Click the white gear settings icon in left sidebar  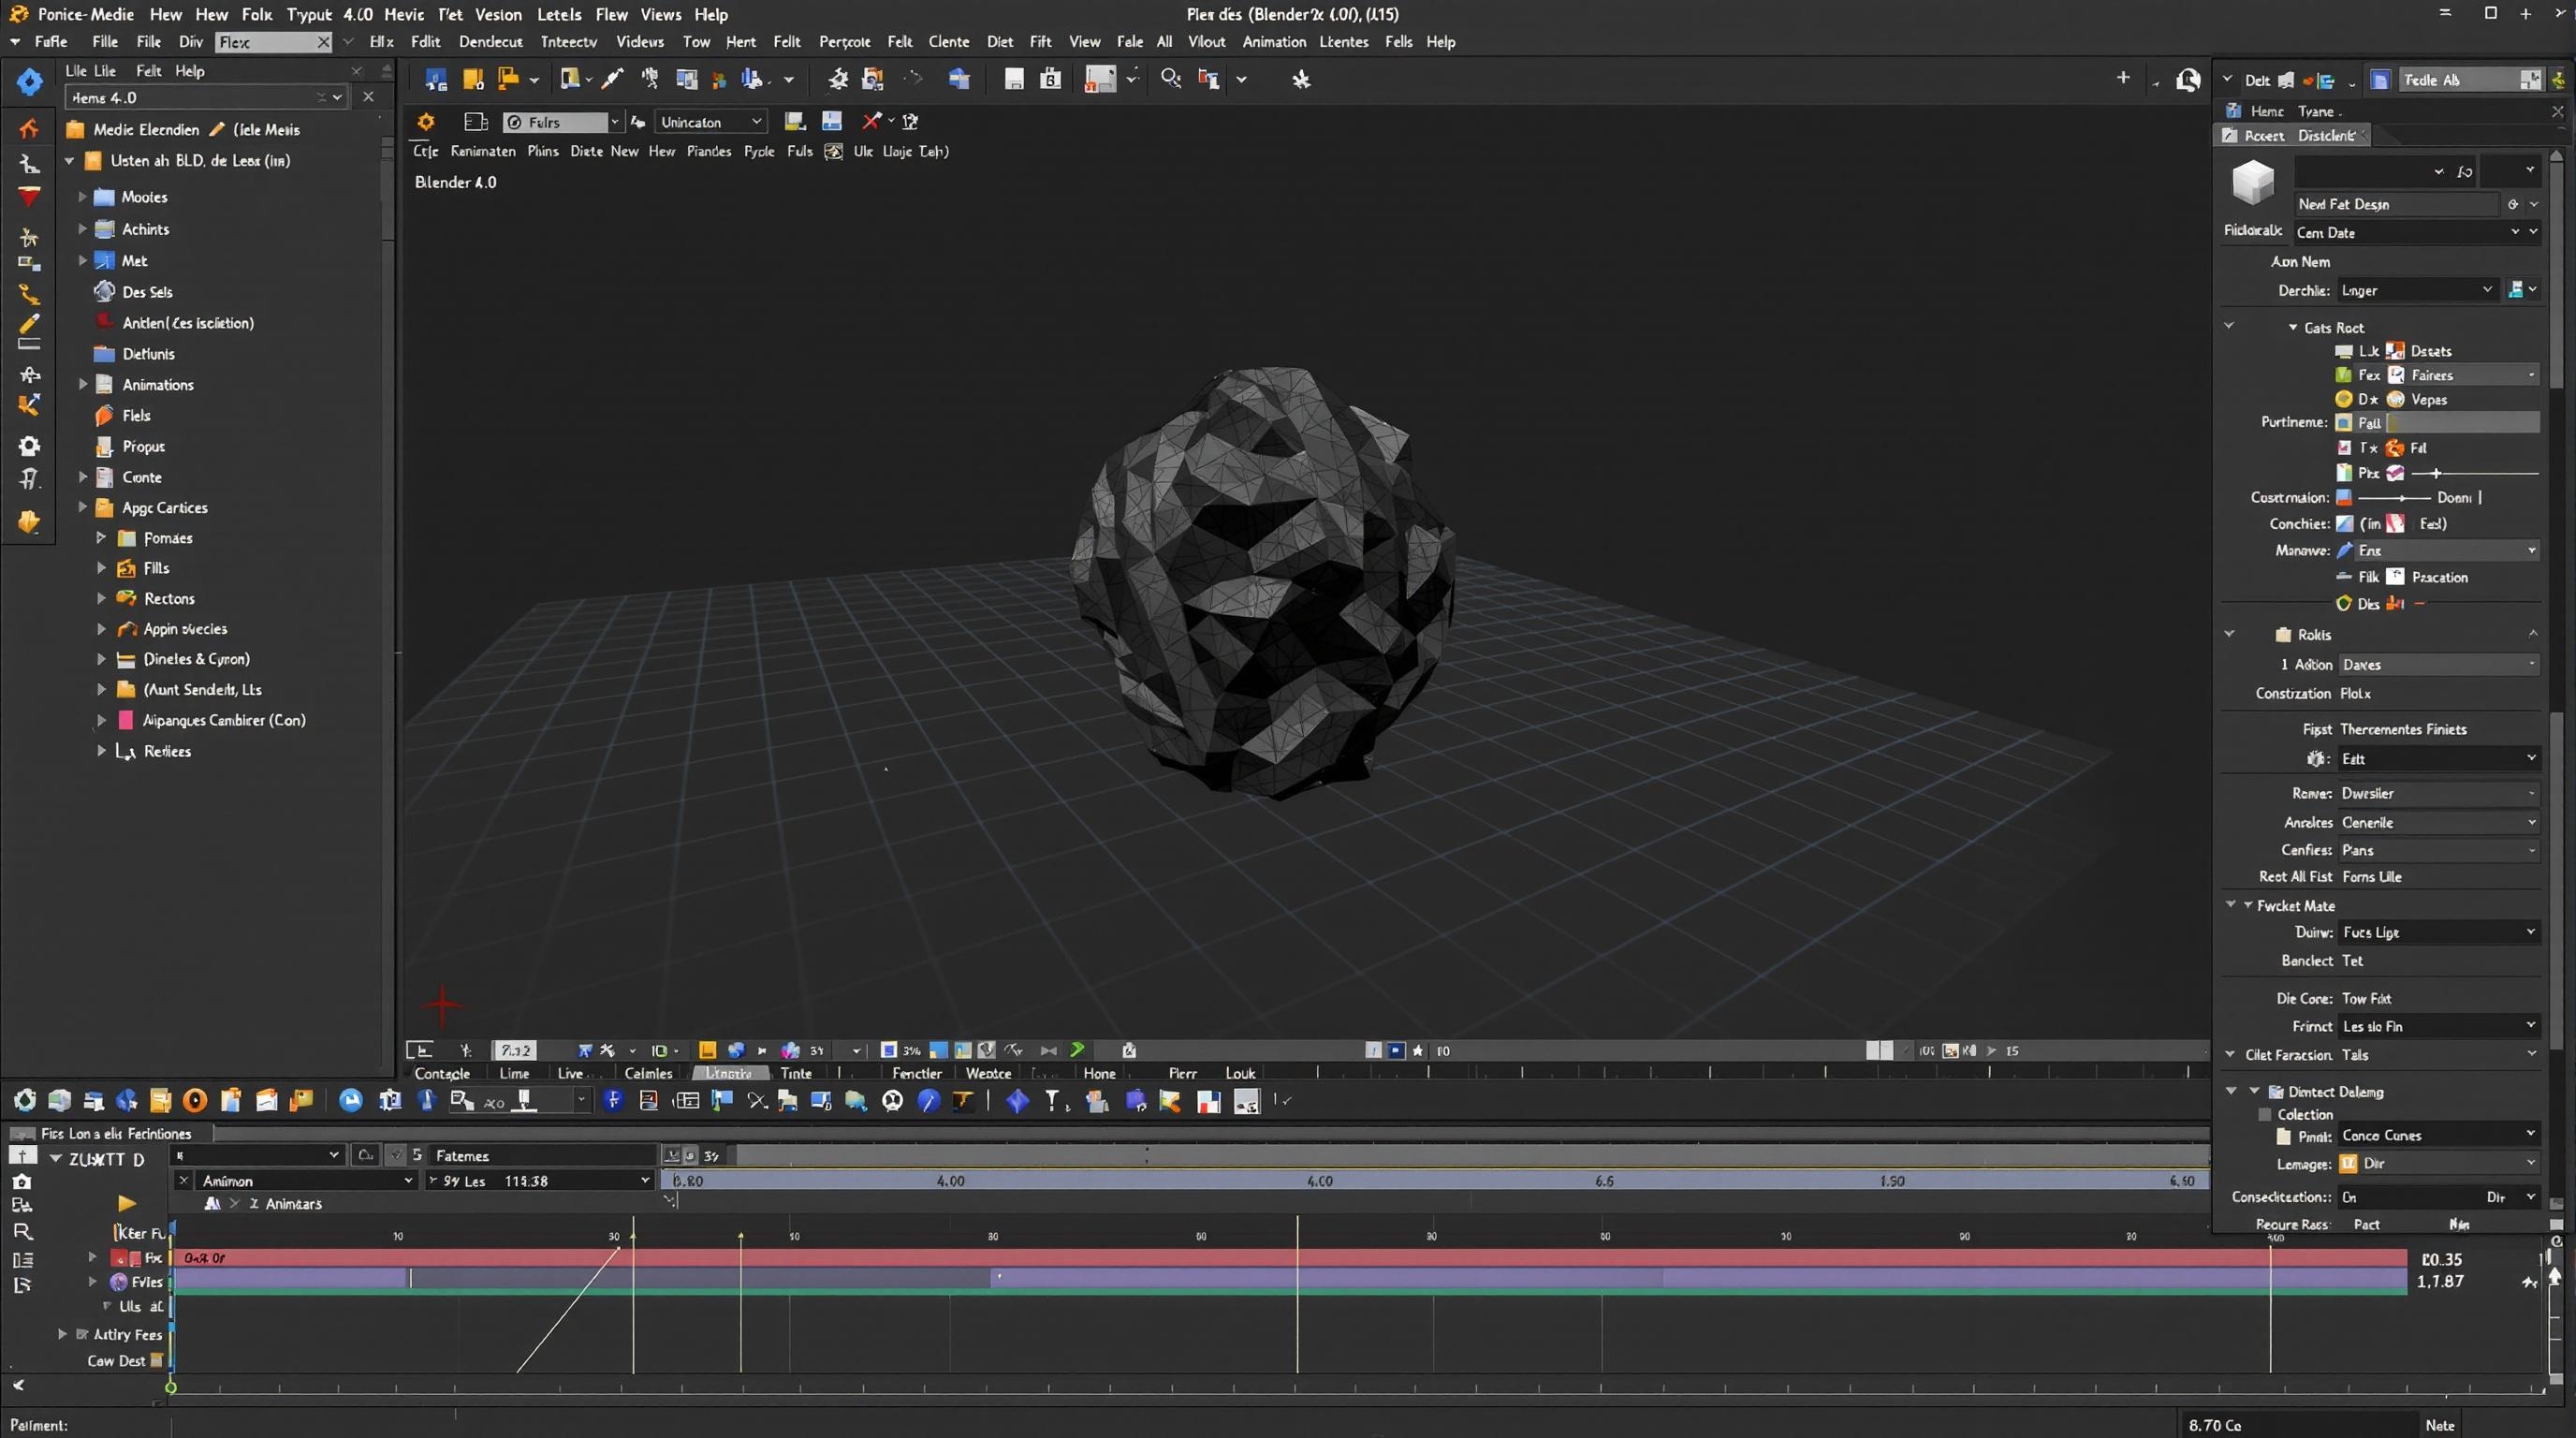[29, 446]
